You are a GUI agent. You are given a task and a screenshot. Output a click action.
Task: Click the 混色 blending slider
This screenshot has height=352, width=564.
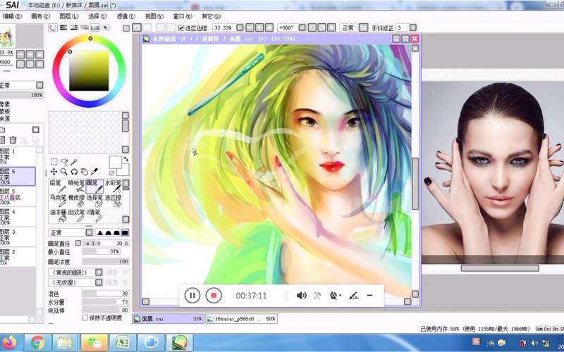coord(106,294)
